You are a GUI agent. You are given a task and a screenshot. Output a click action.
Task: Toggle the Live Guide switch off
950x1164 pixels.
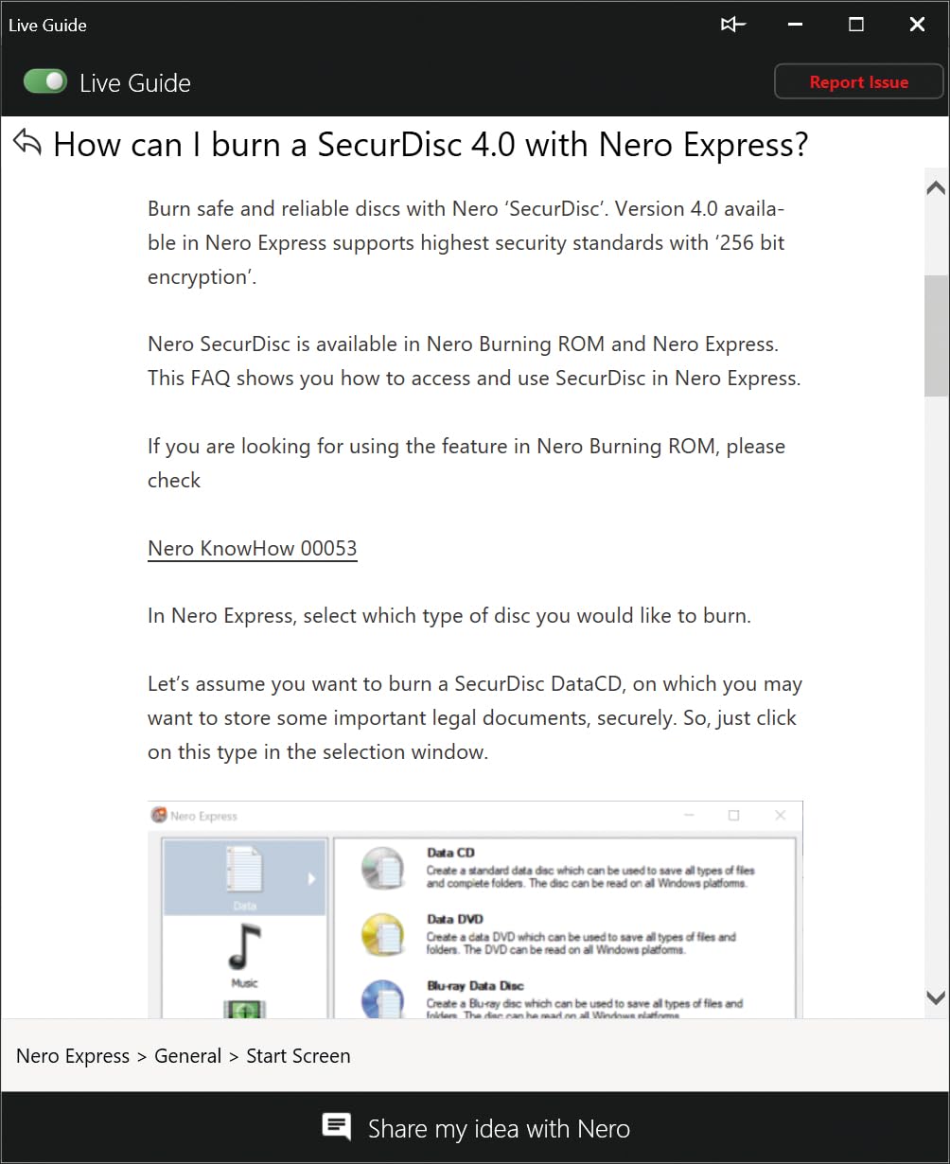pyautogui.click(x=45, y=81)
